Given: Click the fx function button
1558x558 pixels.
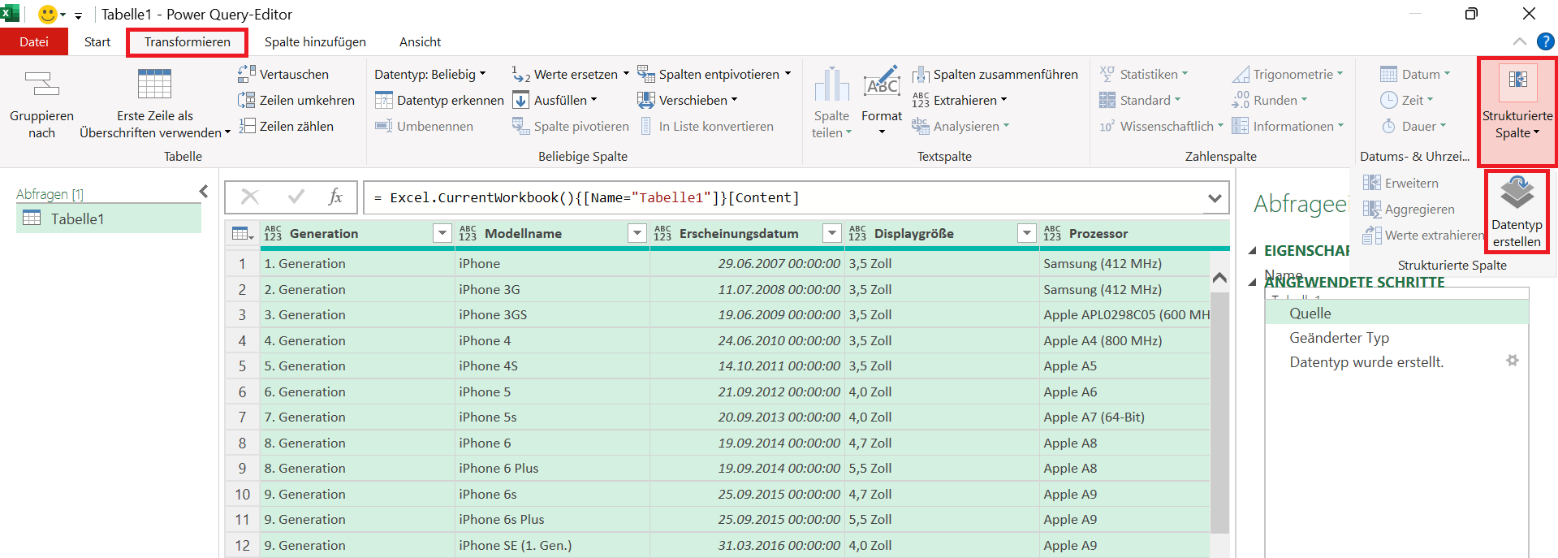Looking at the screenshot, I should [335, 197].
